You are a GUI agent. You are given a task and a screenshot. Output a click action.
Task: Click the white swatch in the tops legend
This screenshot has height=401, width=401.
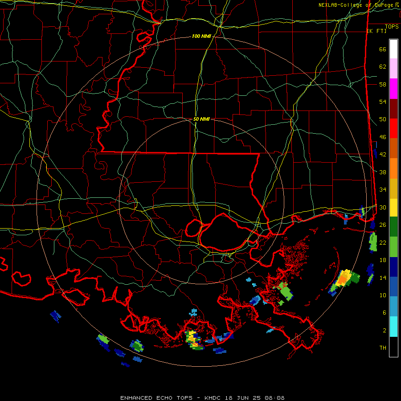click(x=393, y=49)
